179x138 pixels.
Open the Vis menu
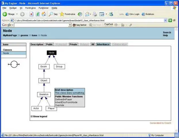21,8
